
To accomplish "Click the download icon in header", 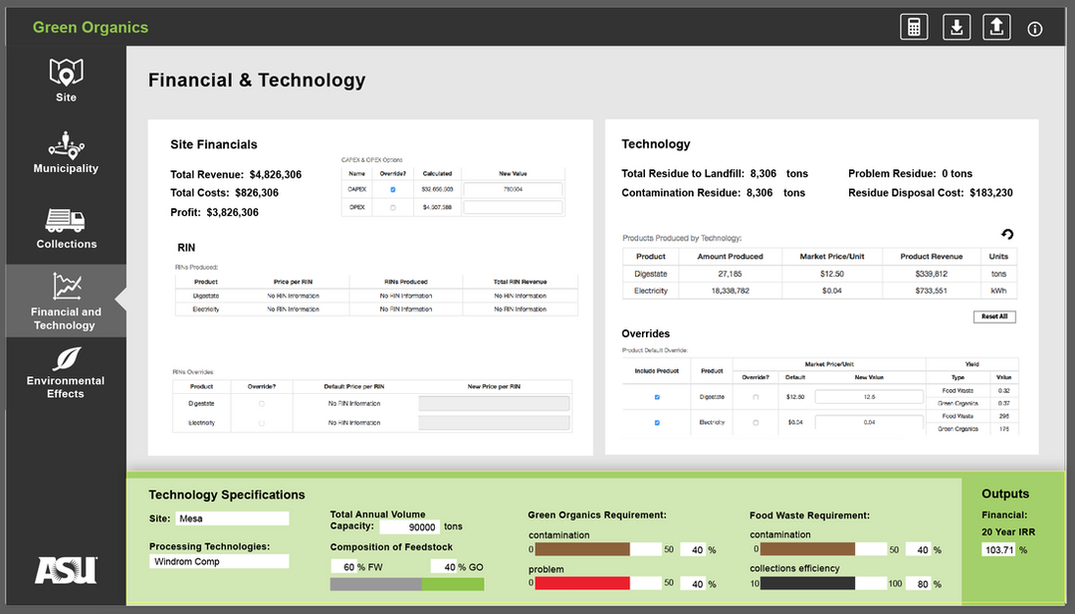I will coord(957,27).
